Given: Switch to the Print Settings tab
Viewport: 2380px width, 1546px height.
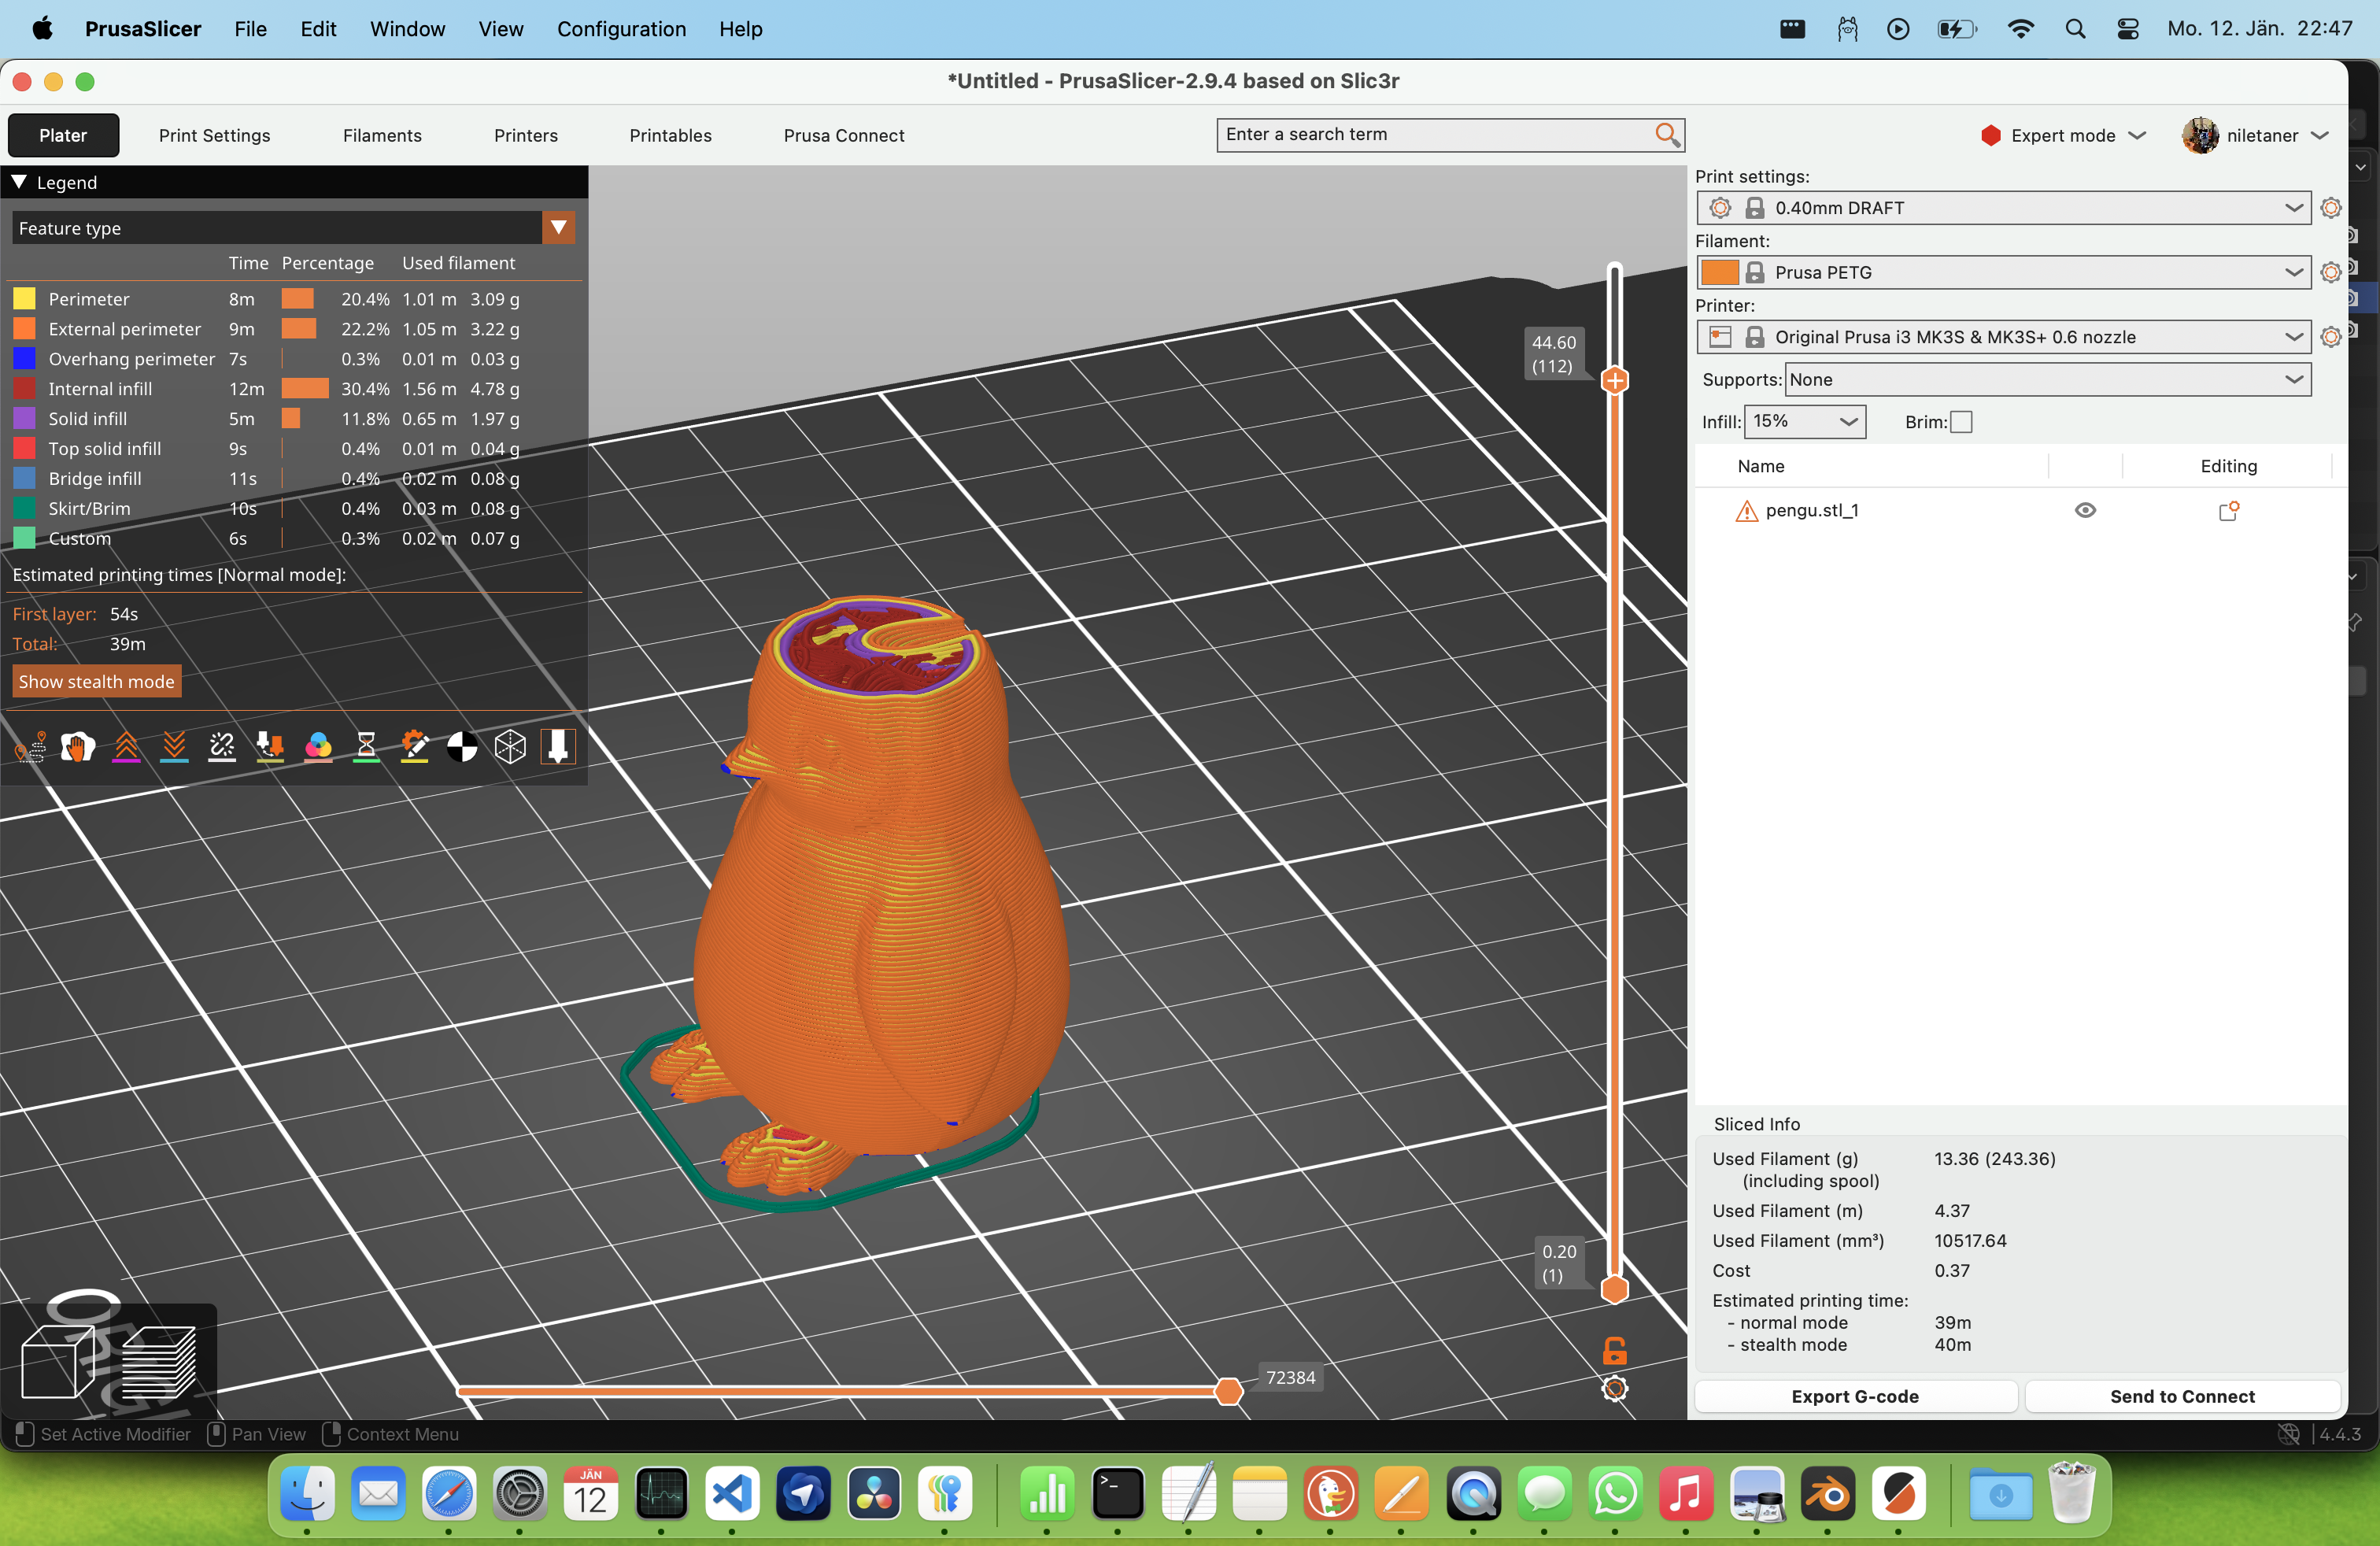Looking at the screenshot, I should click(214, 135).
